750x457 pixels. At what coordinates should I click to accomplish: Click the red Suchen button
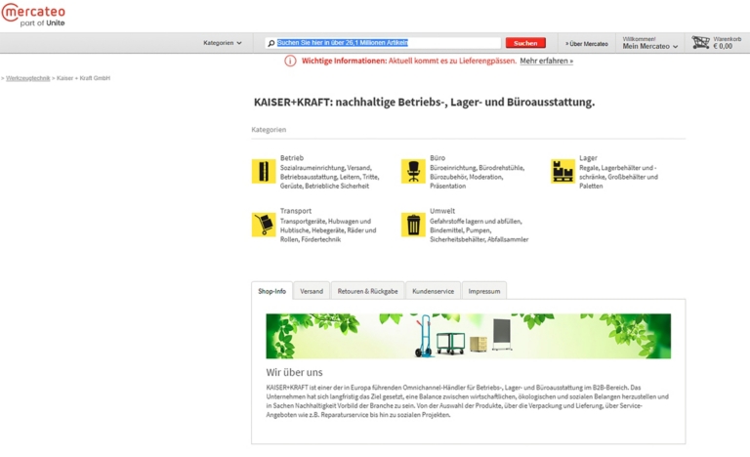click(525, 43)
